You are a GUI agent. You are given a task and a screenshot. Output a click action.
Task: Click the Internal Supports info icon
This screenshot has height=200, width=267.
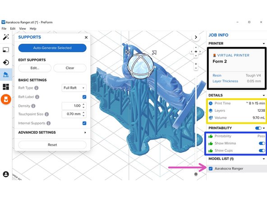[49, 123]
